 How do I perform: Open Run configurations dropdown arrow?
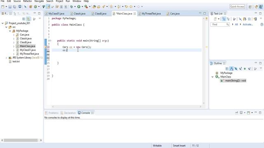click(x=82, y=7)
